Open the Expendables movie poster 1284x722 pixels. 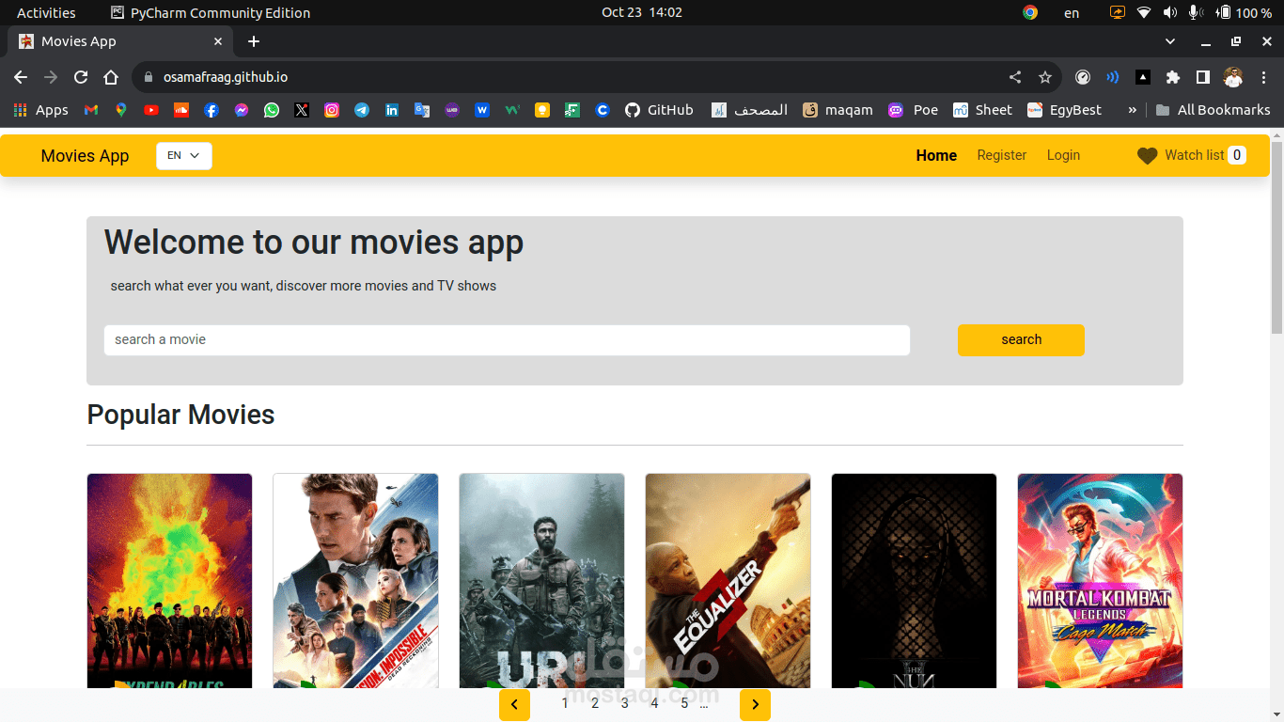[x=169, y=580]
